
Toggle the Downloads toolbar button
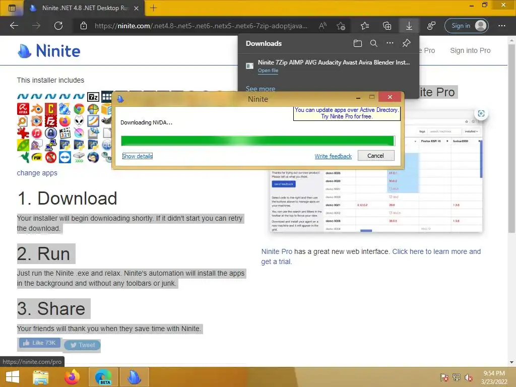409,26
